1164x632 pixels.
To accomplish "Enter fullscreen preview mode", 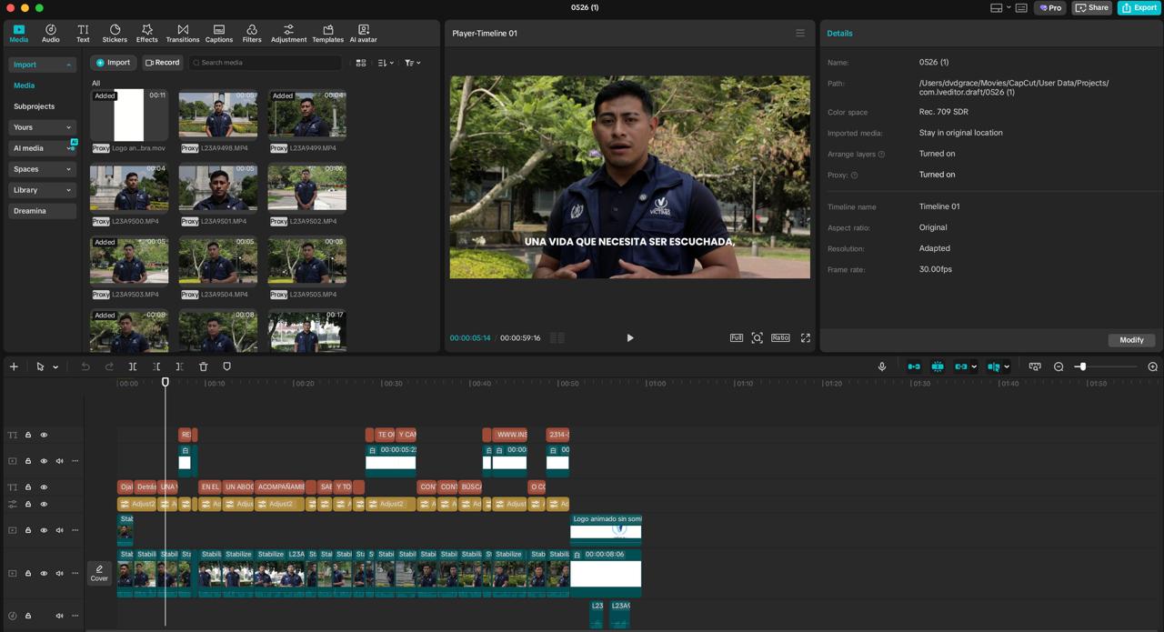I will pyautogui.click(x=805, y=337).
